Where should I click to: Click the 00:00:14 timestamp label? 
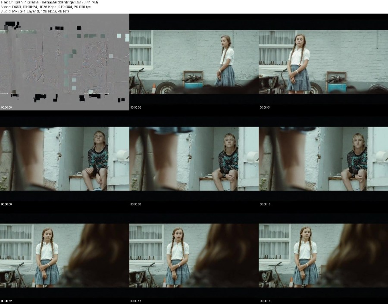point(136,301)
